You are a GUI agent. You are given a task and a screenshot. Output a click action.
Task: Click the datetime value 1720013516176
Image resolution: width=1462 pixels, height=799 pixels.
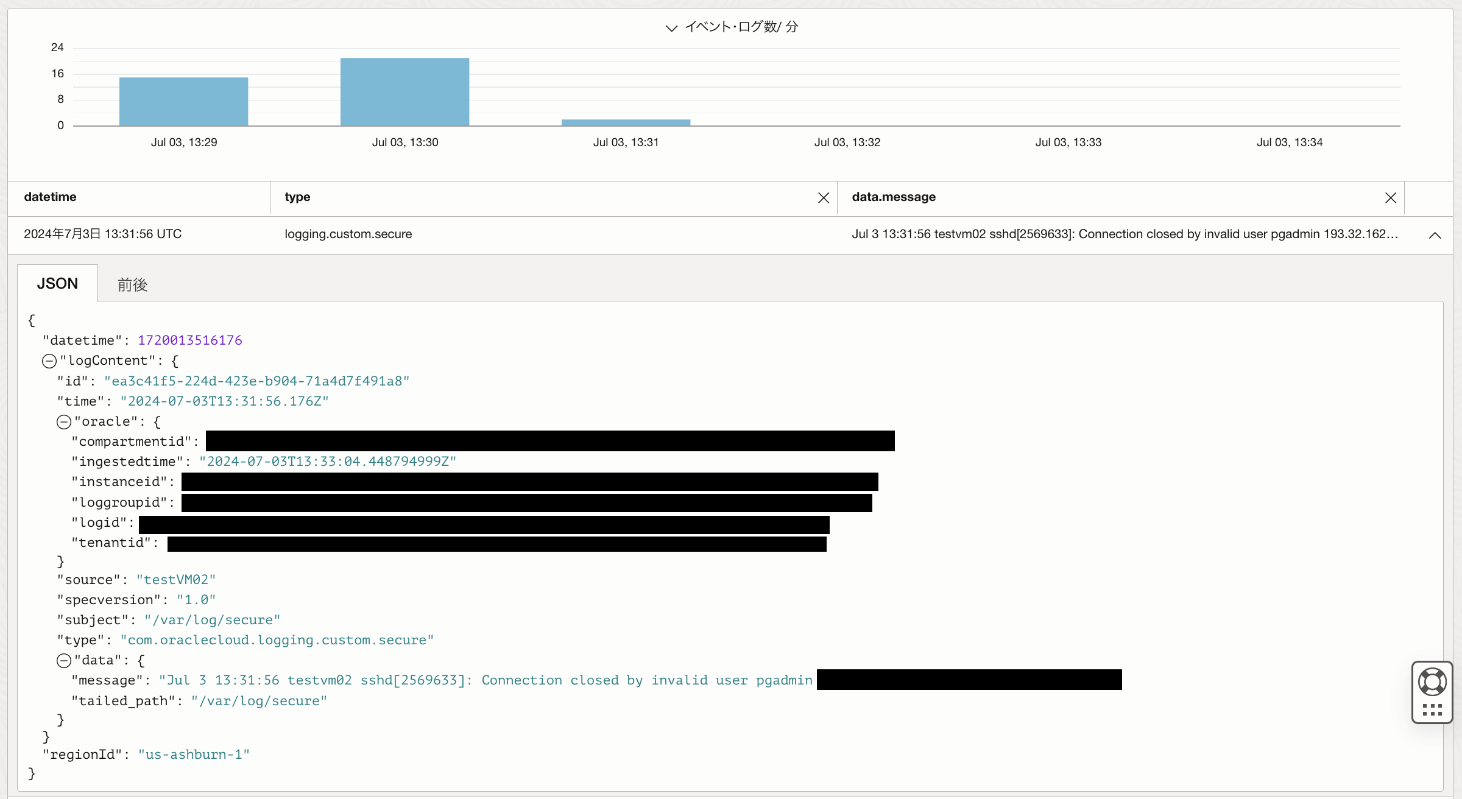pos(190,340)
